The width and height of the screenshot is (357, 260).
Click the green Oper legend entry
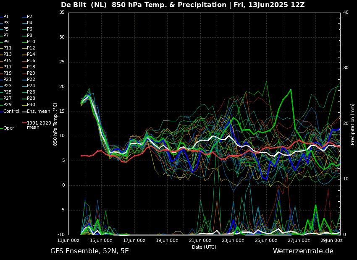[x=8, y=128]
